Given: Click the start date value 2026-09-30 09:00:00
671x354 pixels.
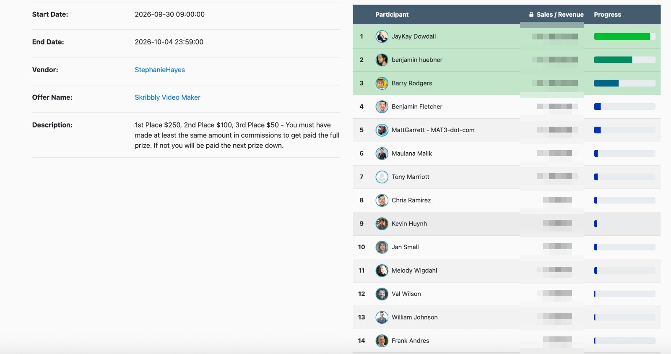Looking at the screenshot, I should click(169, 14).
